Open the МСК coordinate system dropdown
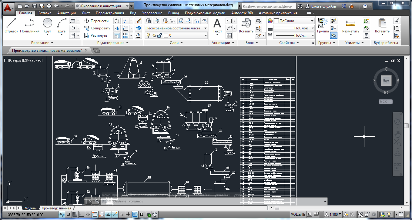 386,102
